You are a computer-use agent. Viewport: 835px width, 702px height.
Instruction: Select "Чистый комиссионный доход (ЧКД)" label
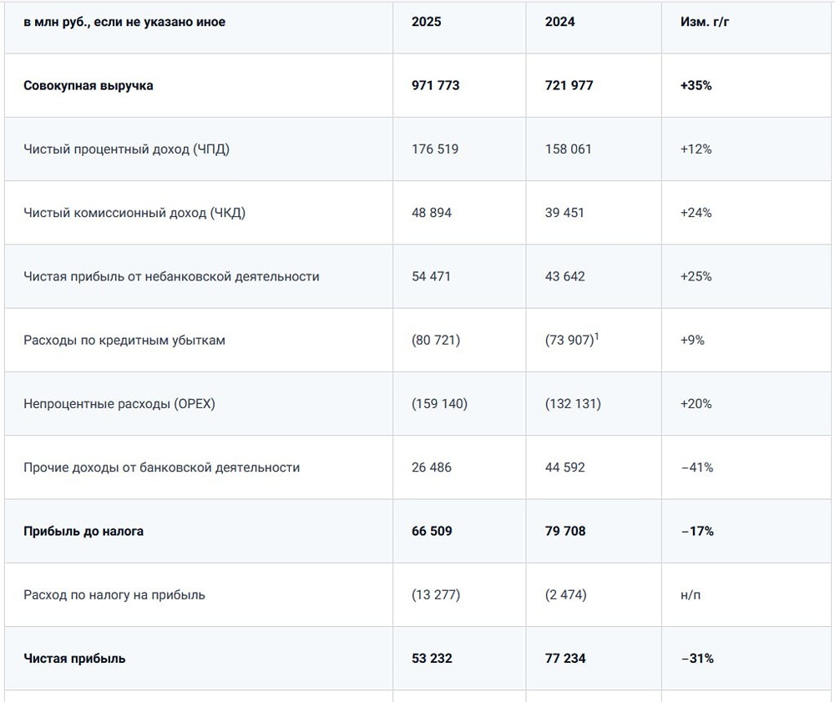[134, 213]
